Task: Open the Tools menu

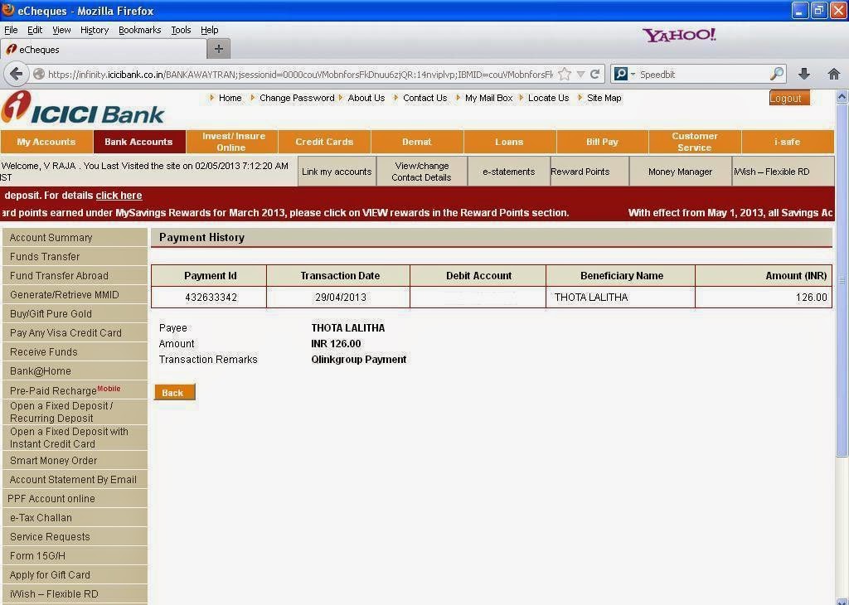Action: (x=181, y=30)
